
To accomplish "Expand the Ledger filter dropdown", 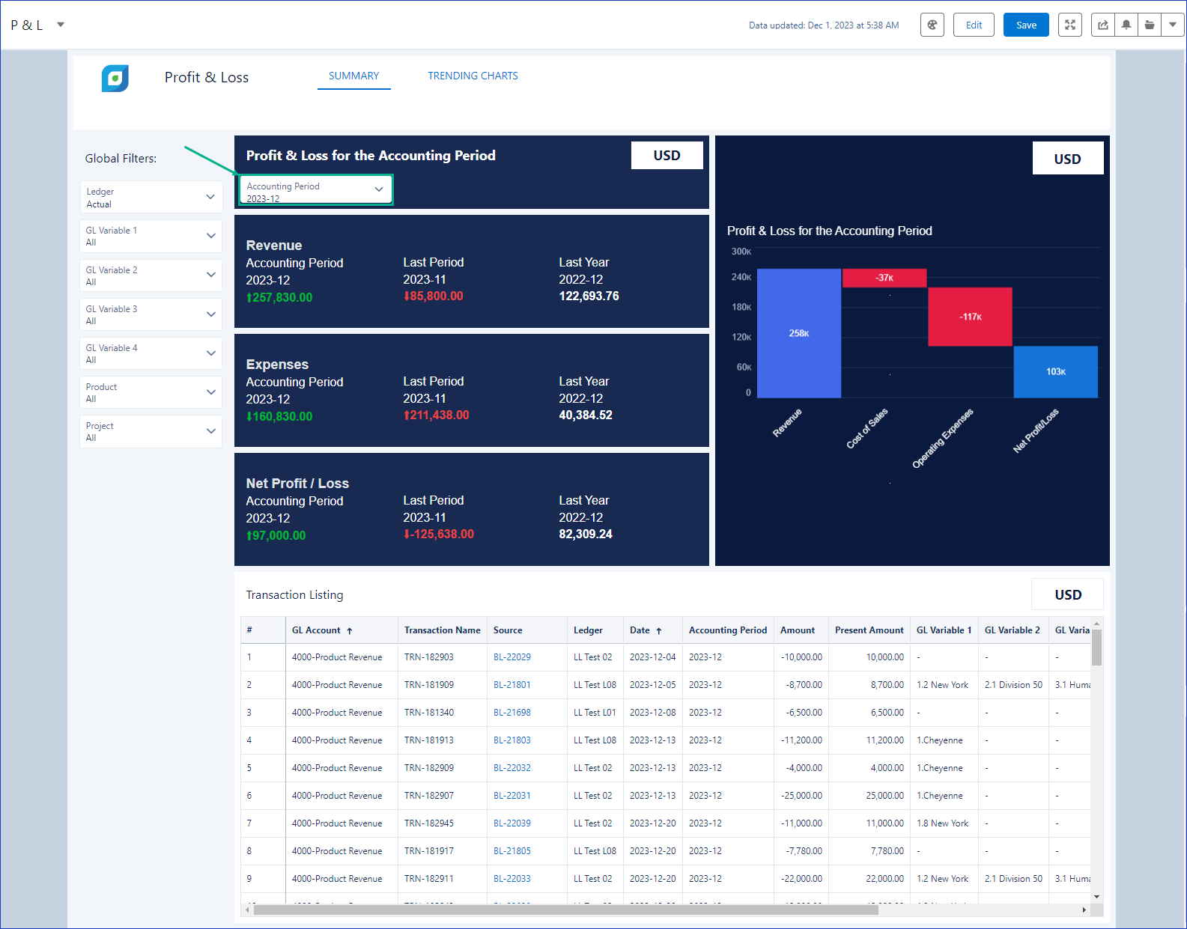I will click(151, 197).
